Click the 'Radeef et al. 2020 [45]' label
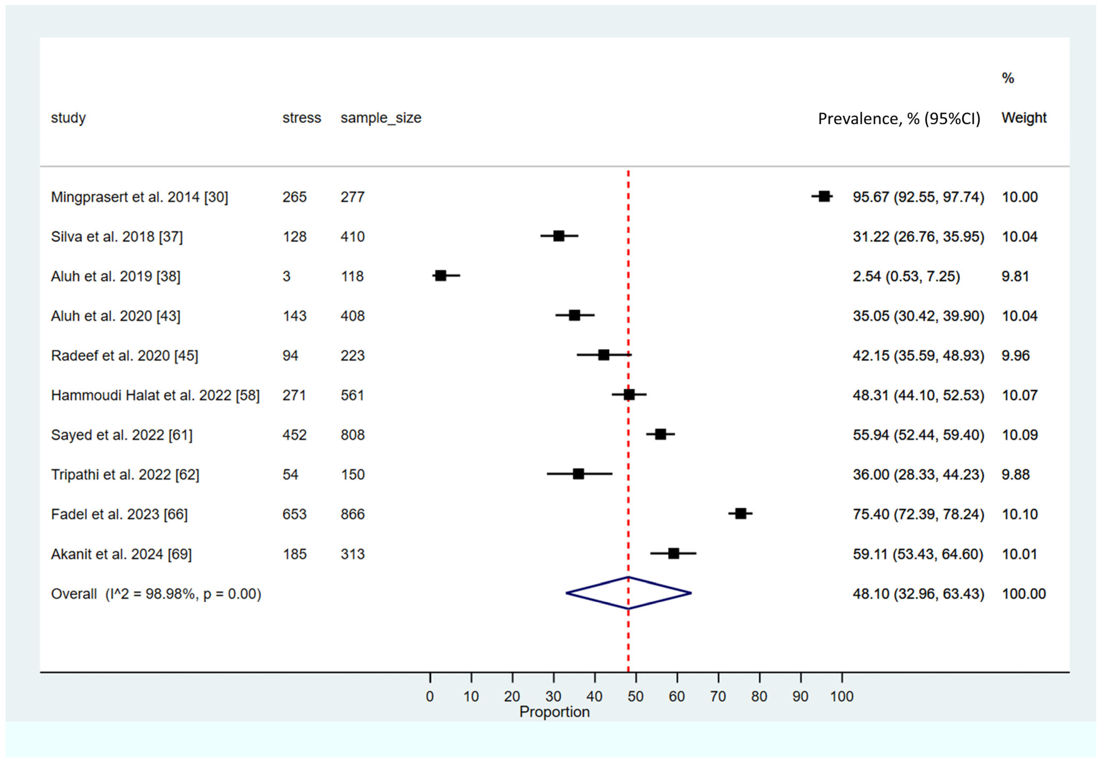This screenshot has height=763, width=1101. click(x=125, y=356)
